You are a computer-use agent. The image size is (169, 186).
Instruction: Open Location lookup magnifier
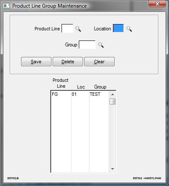(x=129, y=29)
